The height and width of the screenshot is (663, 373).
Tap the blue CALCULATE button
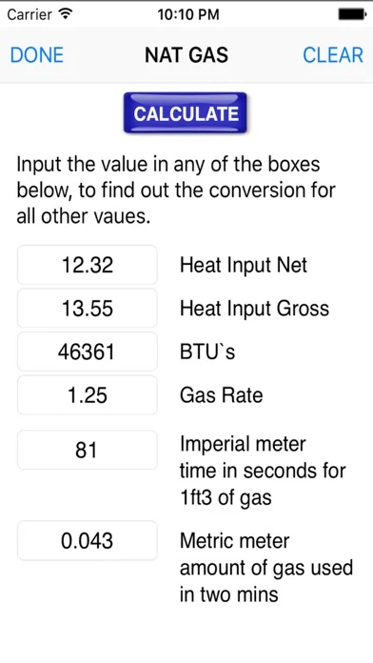pos(185,113)
